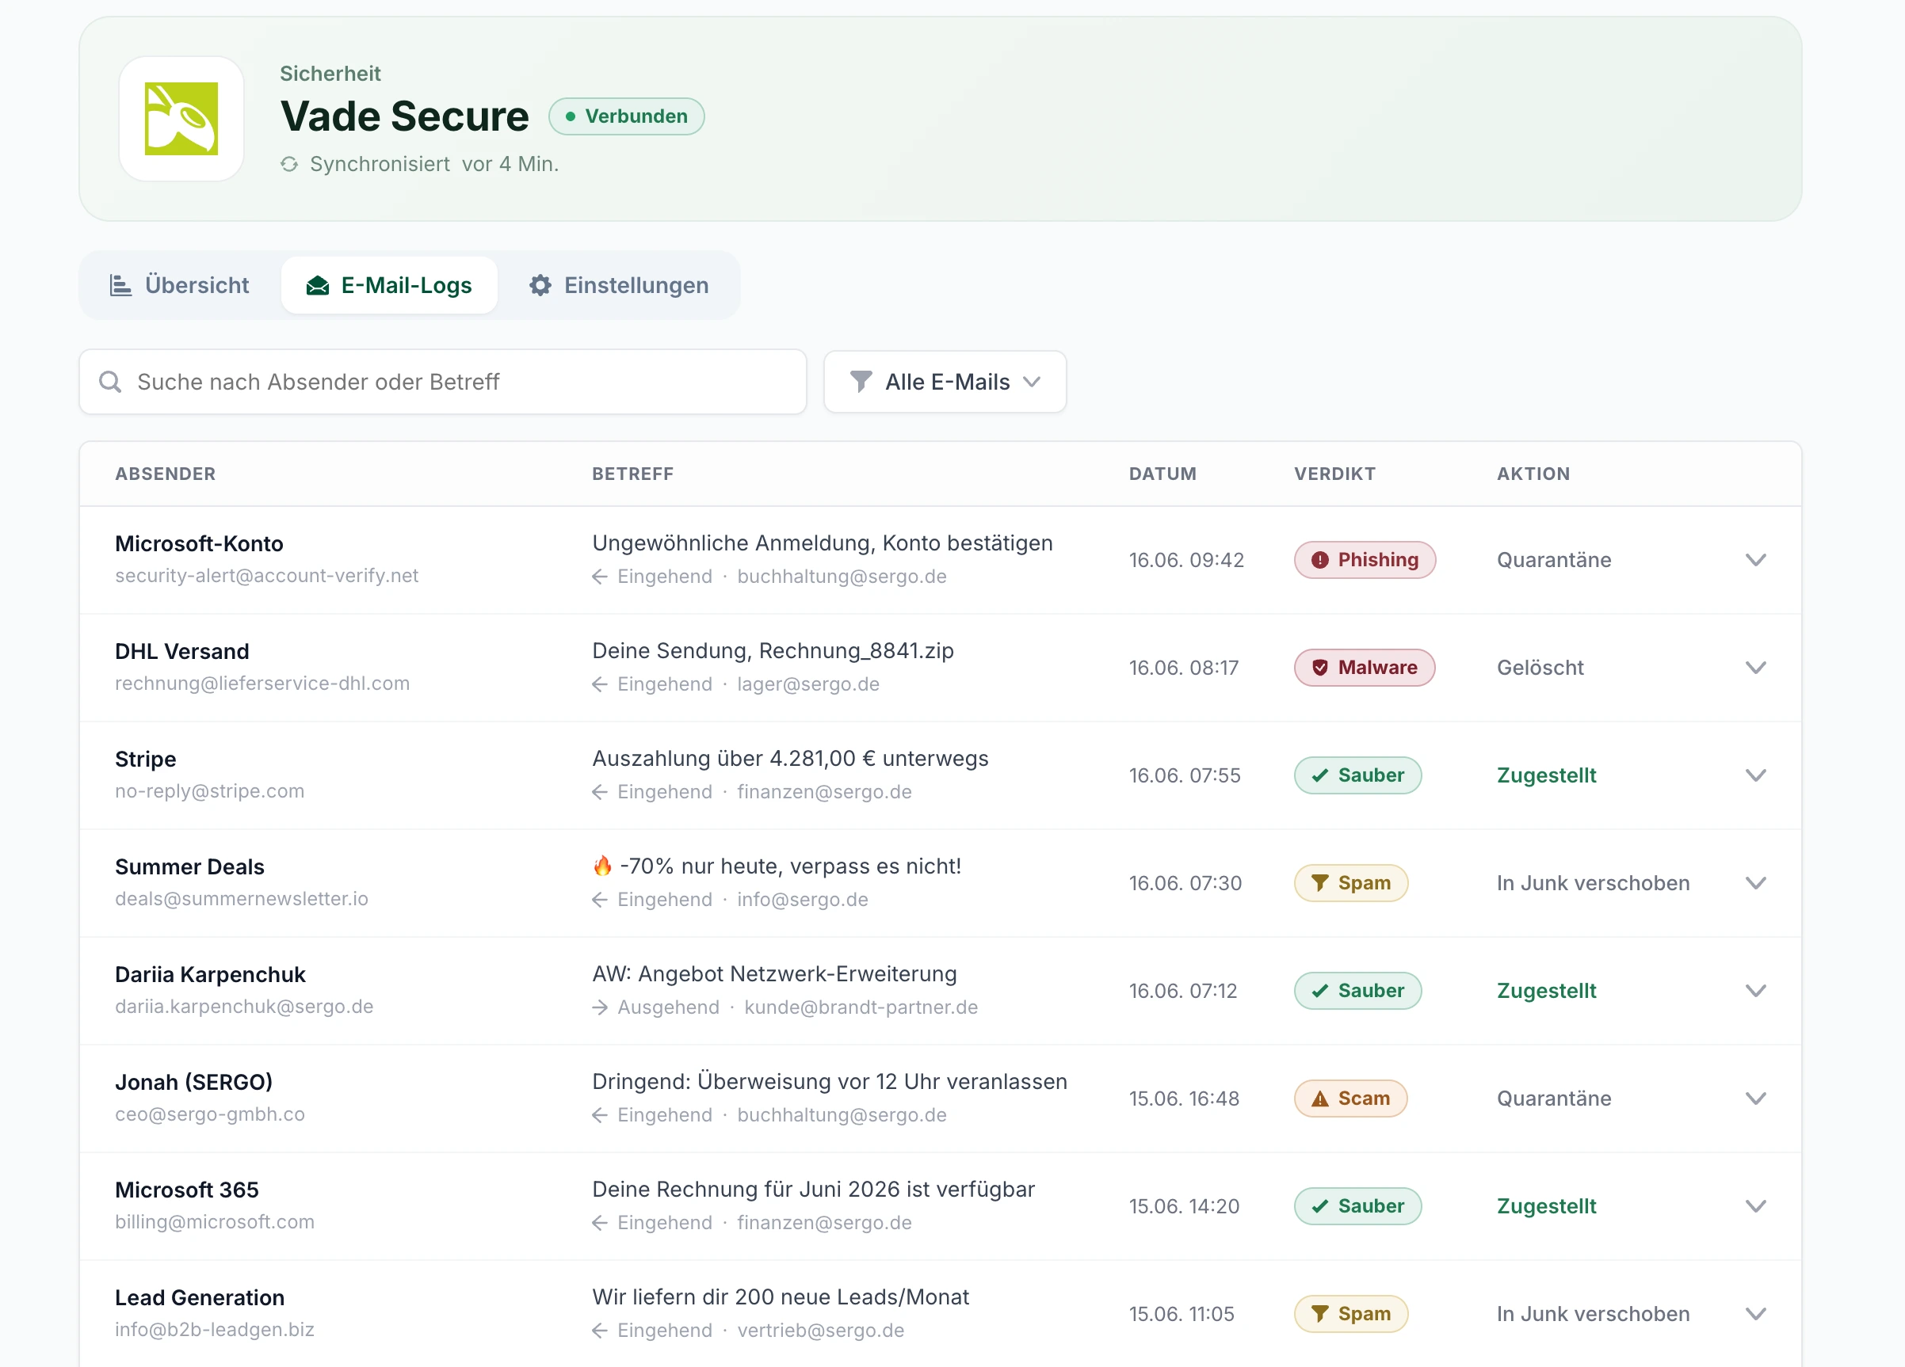Click the Phishing badge warning icon

tap(1320, 560)
